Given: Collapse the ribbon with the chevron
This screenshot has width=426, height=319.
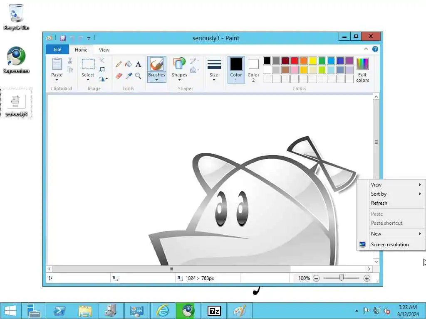Looking at the screenshot, I should 366,49.
